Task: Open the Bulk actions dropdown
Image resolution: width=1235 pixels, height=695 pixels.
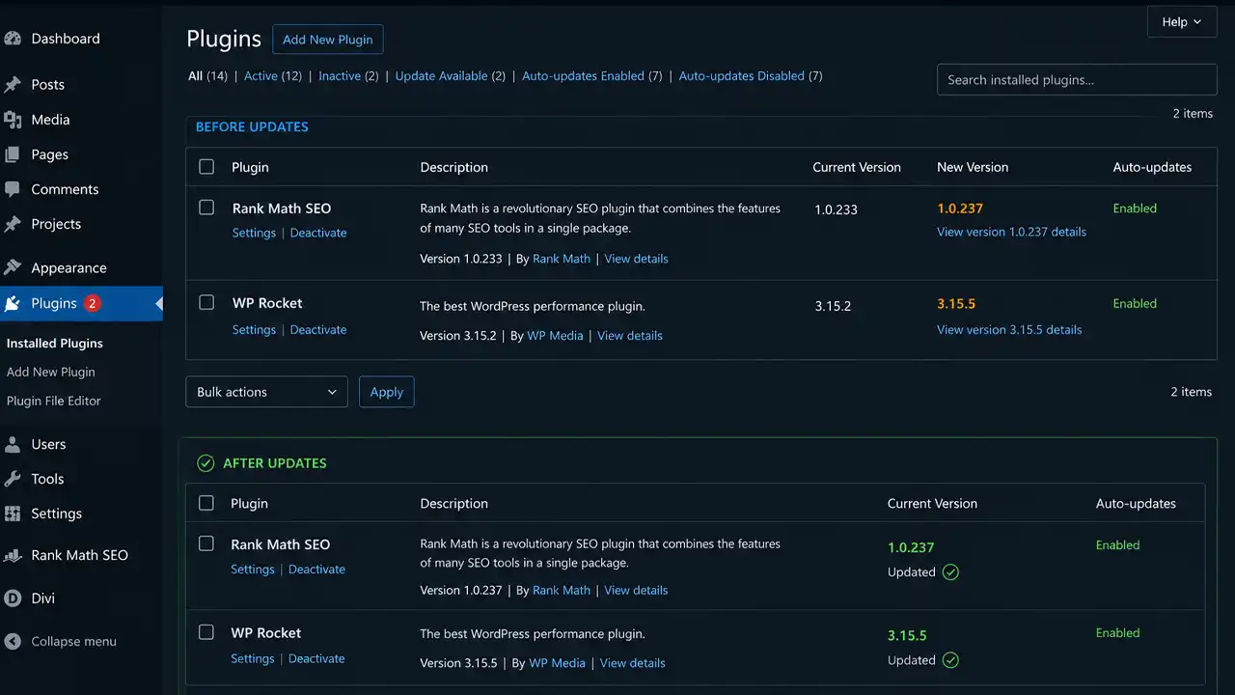Action: pos(266,392)
